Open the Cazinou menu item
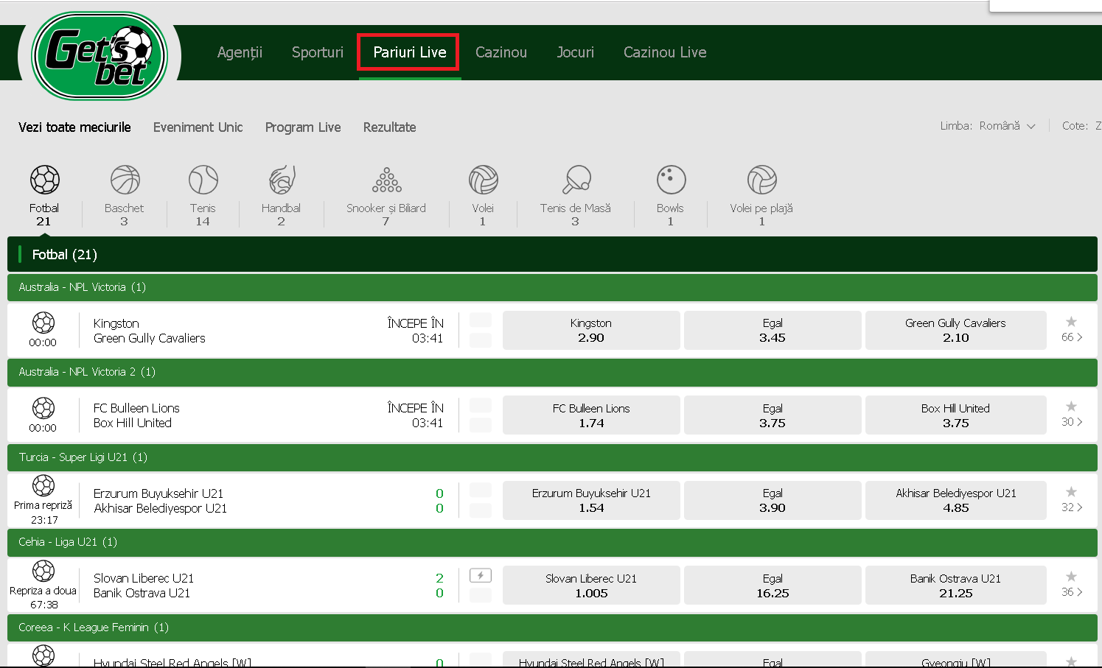Image resolution: width=1102 pixels, height=668 pixels. pos(501,52)
